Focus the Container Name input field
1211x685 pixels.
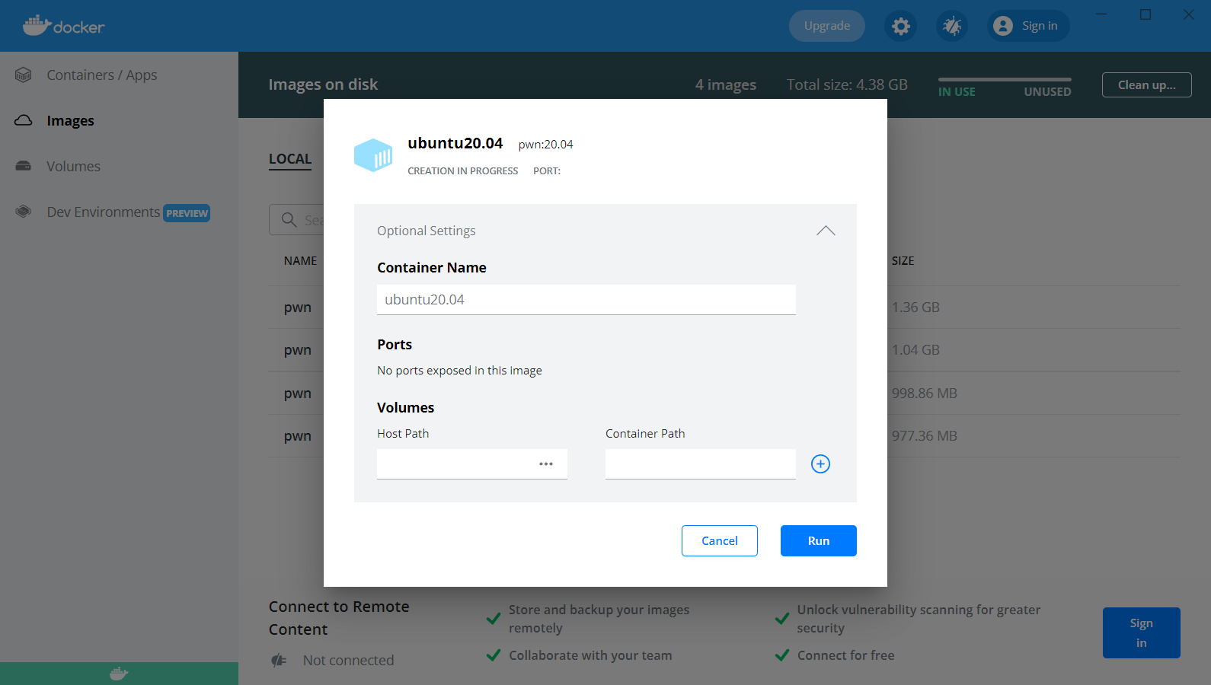tap(586, 299)
